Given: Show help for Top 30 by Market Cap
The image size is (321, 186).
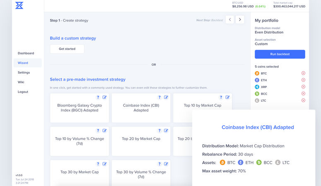Looking at the screenshot, I should pos(98,164).
